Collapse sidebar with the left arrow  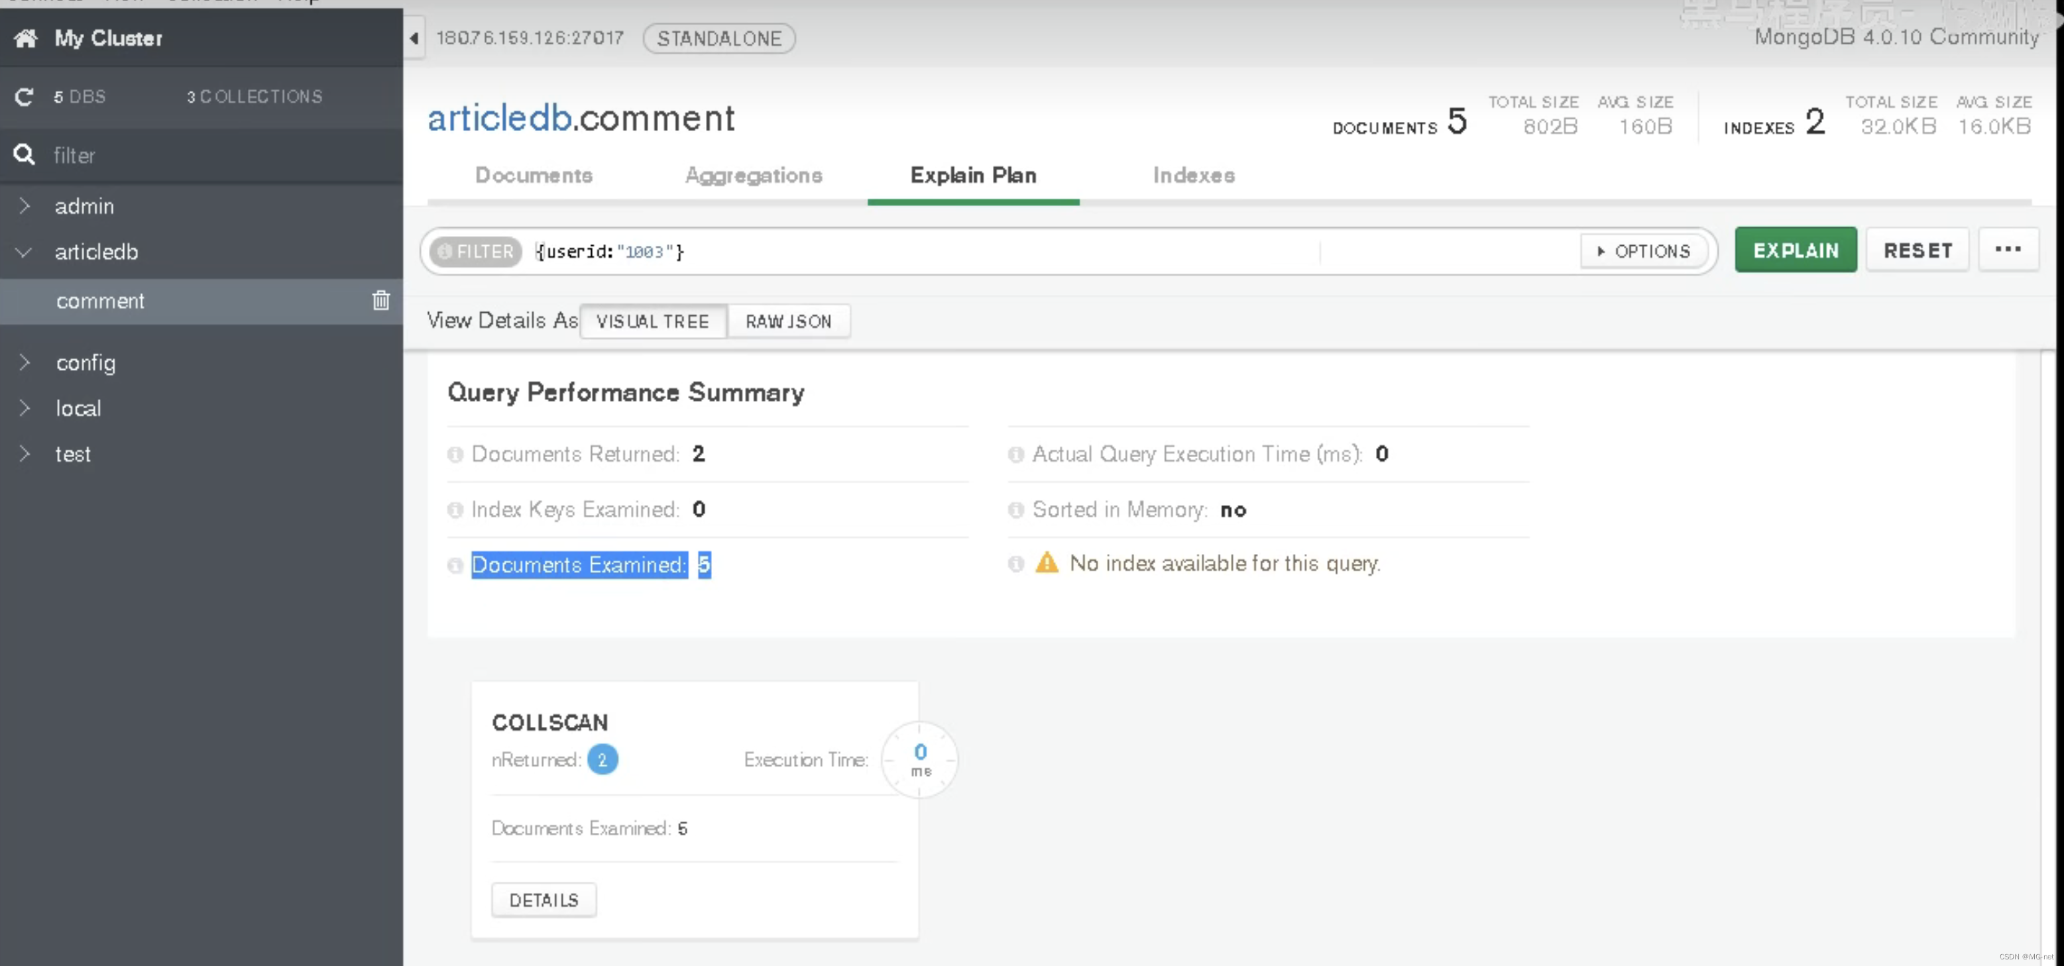pyautogui.click(x=414, y=38)
